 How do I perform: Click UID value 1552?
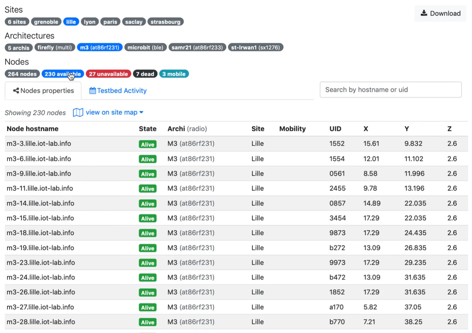coord(337,144)
